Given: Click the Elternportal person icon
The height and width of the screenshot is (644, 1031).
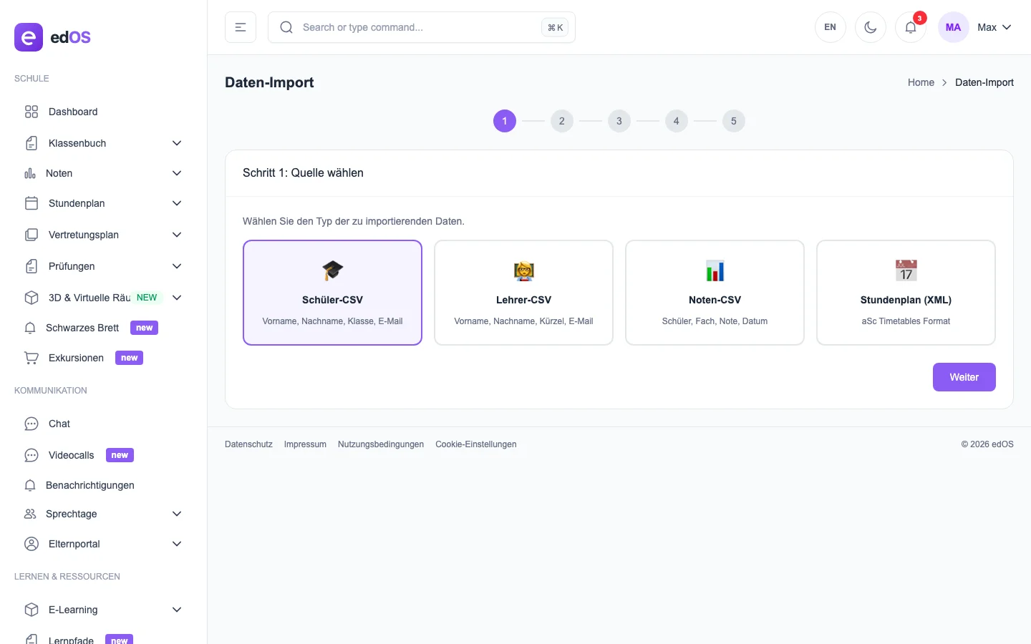Looking at the screenshot, I should point(32,544).
